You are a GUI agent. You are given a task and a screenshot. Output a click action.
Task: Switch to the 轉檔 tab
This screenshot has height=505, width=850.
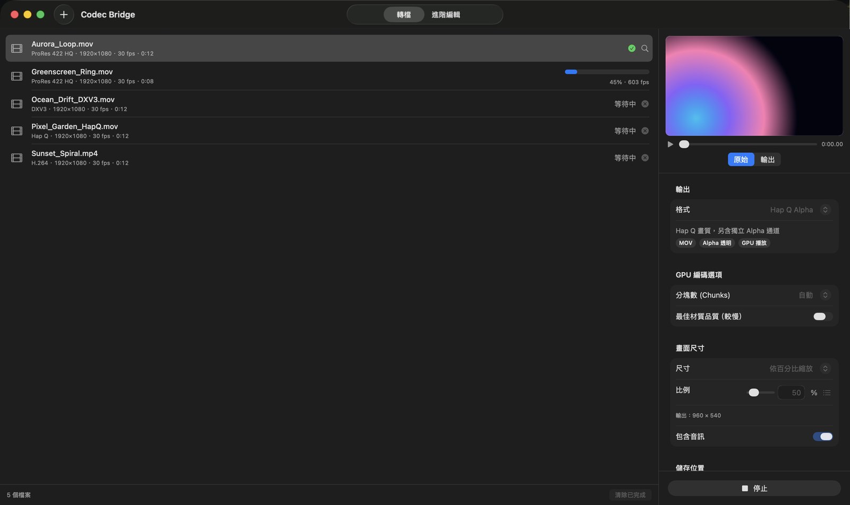404,15
